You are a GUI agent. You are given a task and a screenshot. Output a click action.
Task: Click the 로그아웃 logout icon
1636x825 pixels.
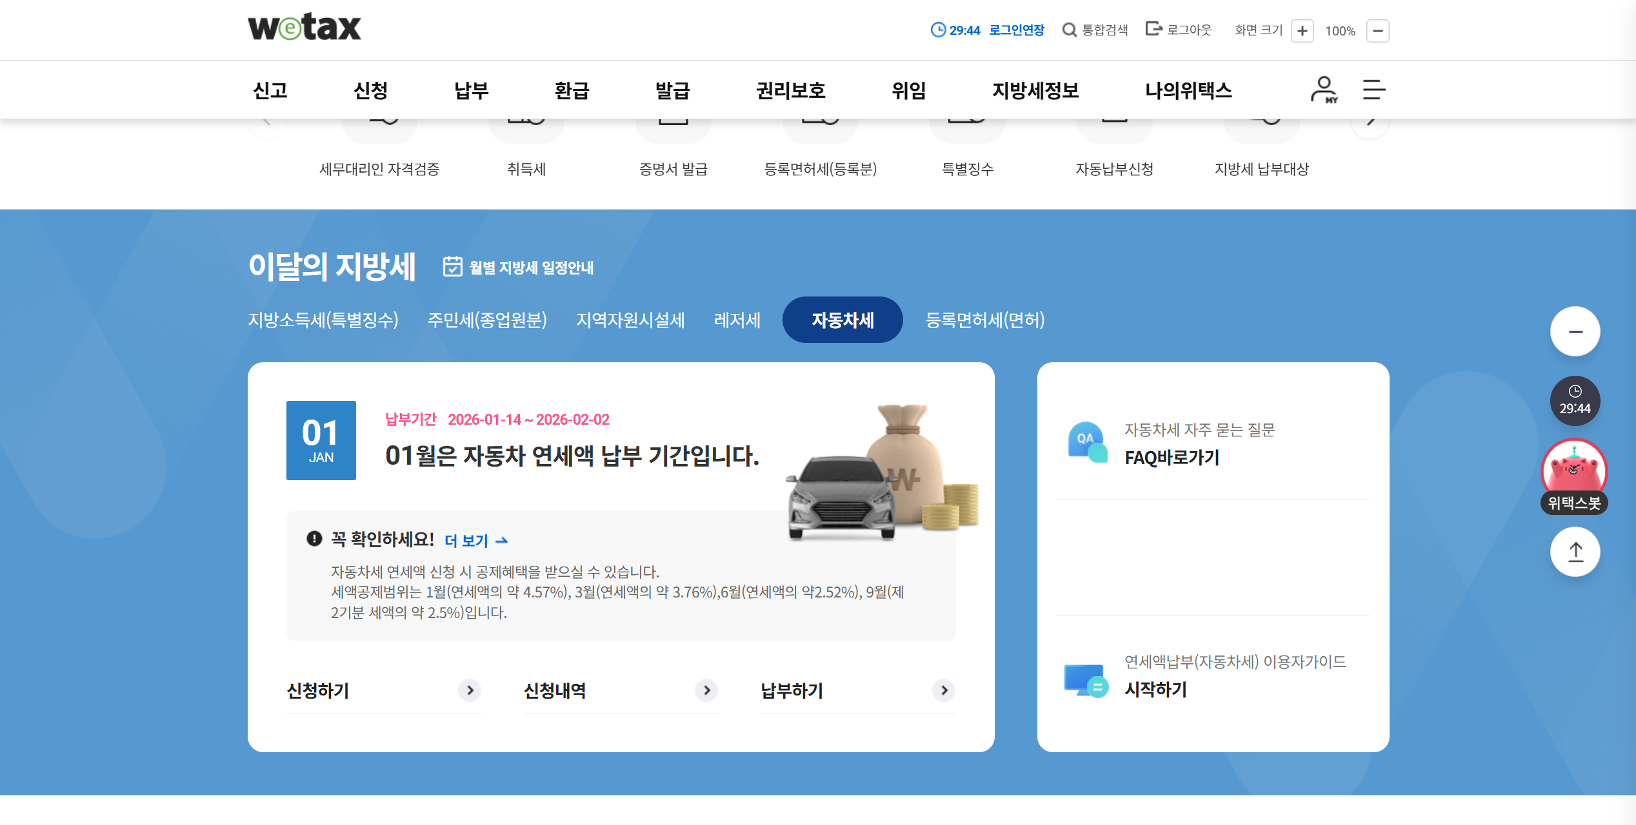coord(1153,29)
